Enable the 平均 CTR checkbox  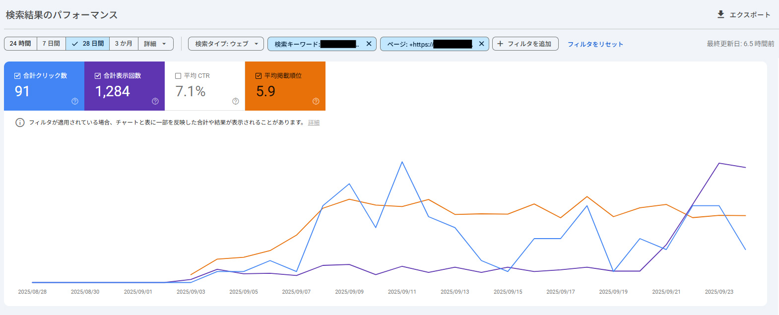(x=178, y=76)
